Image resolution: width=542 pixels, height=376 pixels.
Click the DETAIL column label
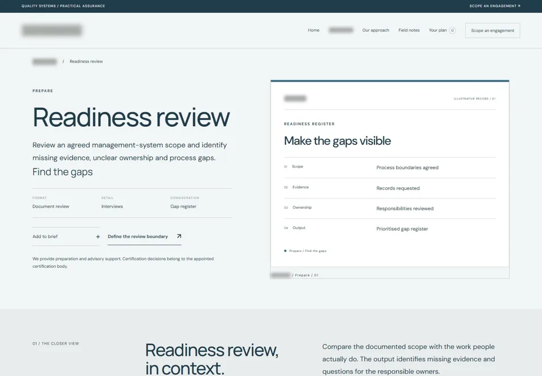(107, 198)
